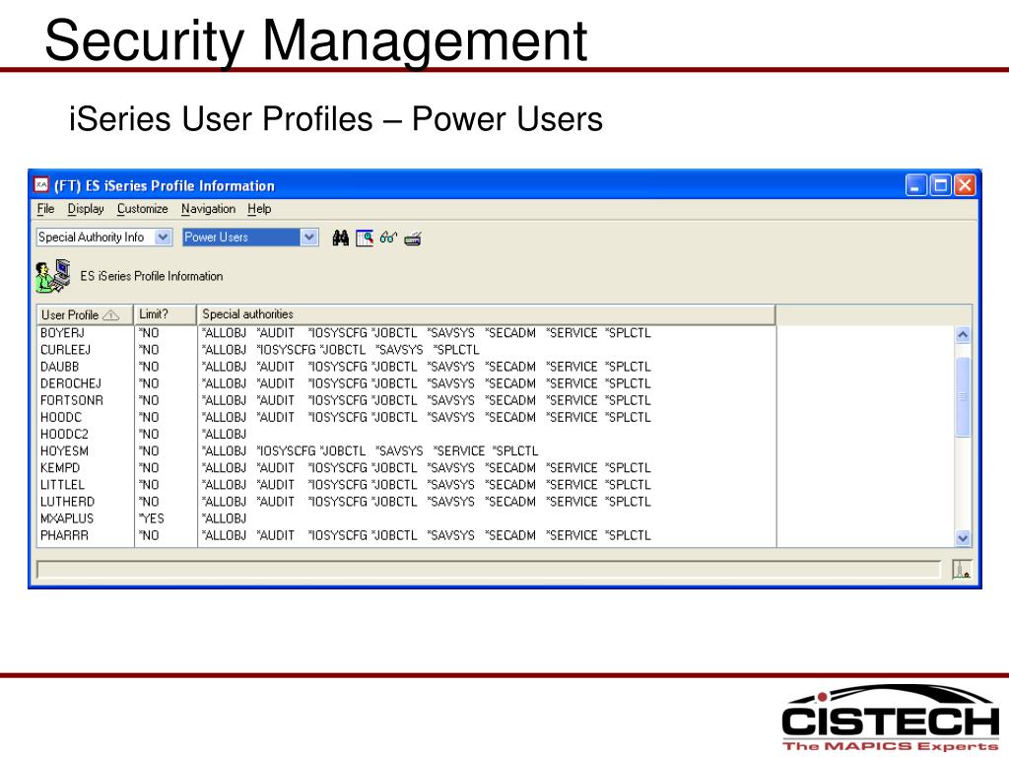
Task: Click the binoculars search icon
Action: point(340,239)
